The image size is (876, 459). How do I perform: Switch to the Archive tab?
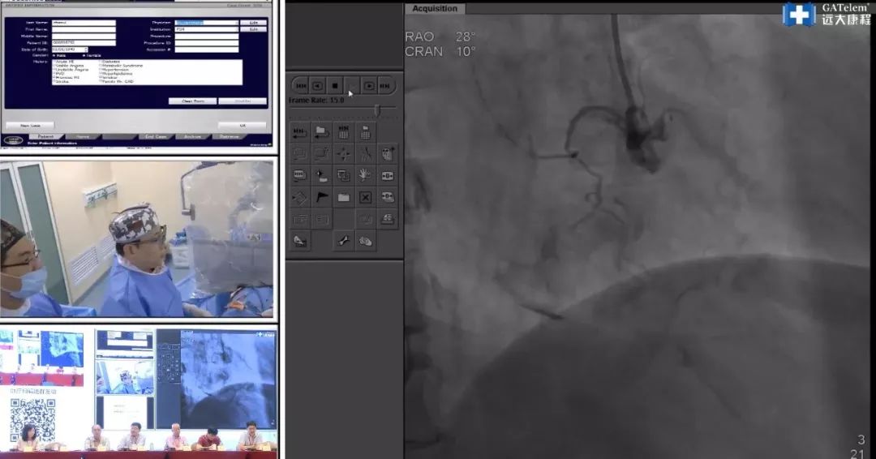pyautogui.click(x=193, y=137)
